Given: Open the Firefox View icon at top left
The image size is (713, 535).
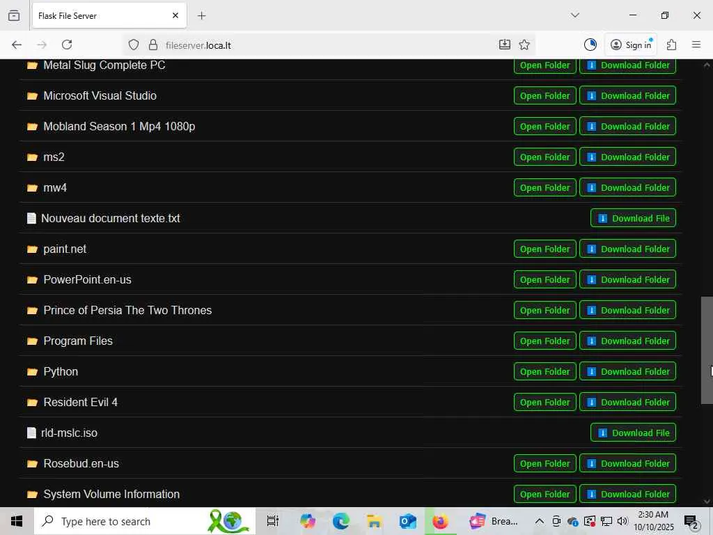Looking at the screenshot, I should pyautogui.click(x=14, y=15).
